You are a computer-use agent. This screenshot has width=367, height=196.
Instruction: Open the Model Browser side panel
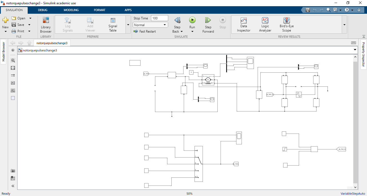(x=3, y=52)
